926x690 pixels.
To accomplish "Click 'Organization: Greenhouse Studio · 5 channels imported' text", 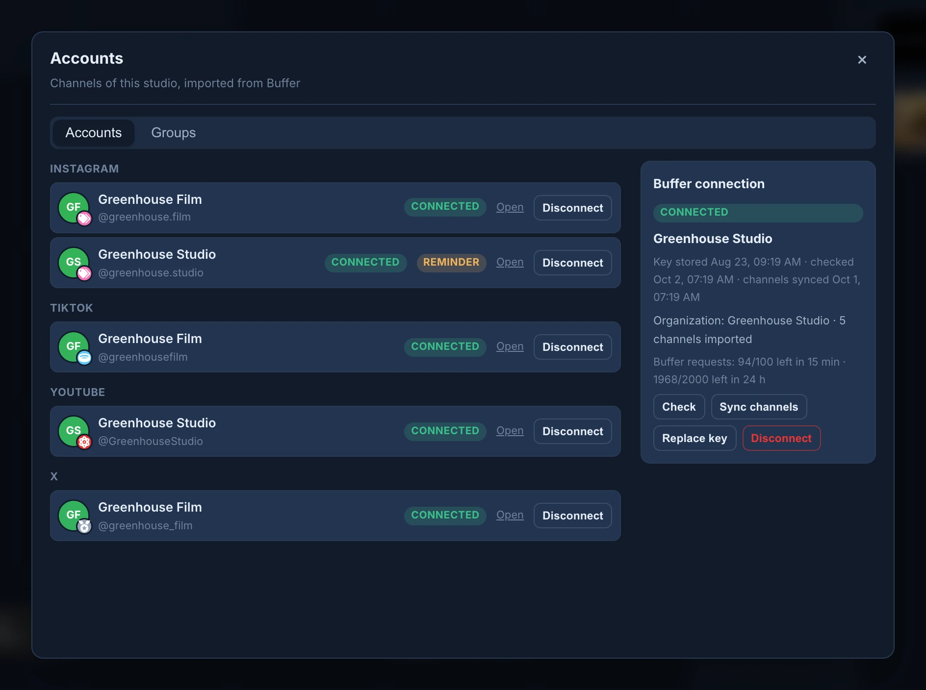I will [x=749, y=330].
